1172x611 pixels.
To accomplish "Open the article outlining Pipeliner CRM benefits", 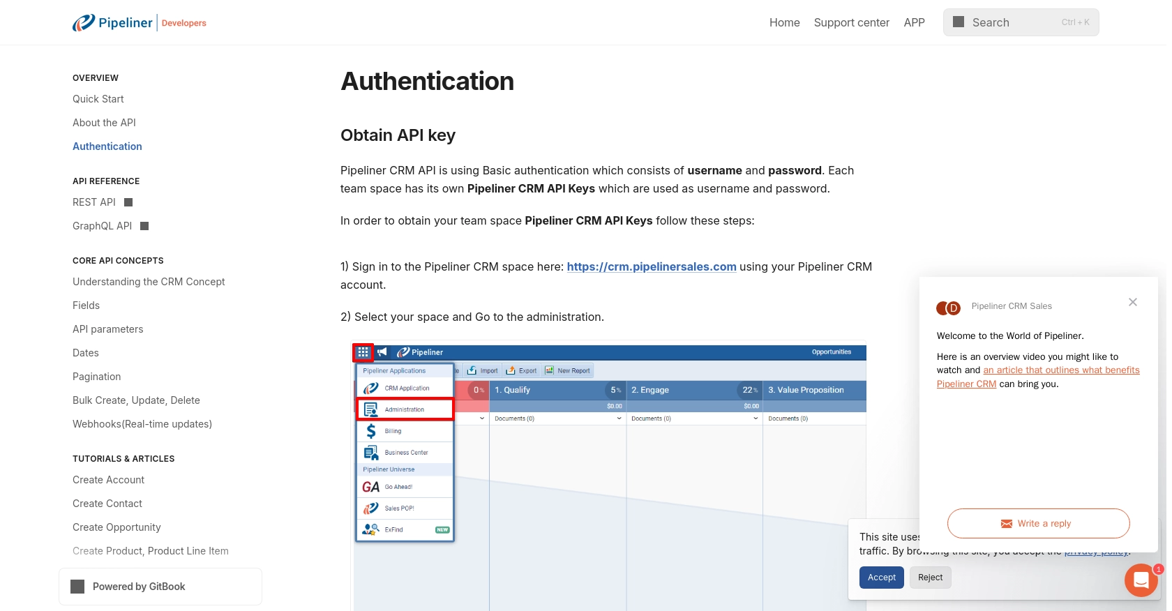I will pos(1038,377).
